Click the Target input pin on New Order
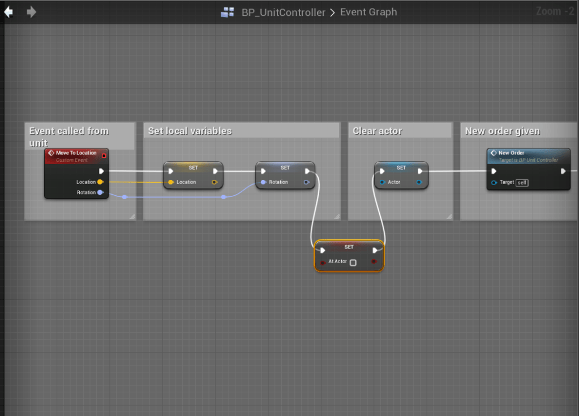This screenshot has width=579, height=416. pos(494,182)
